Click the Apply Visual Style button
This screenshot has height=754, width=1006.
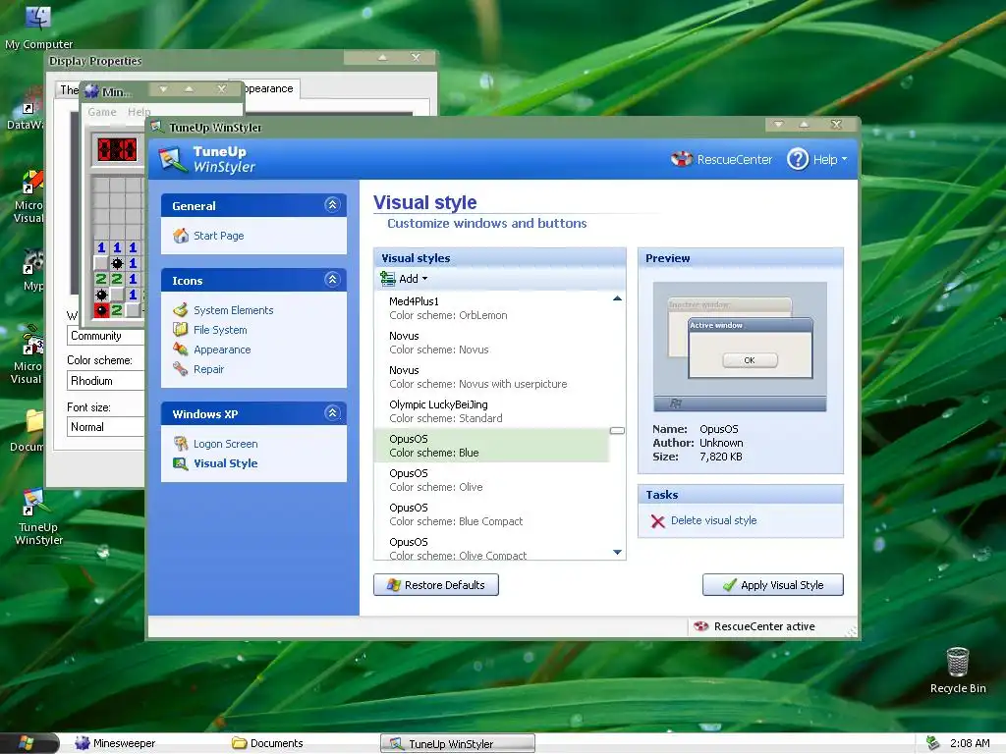point(773,585)
